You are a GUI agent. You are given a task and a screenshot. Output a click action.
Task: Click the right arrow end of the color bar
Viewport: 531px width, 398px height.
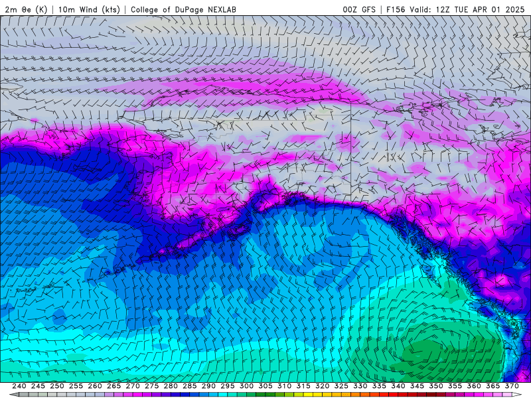point(516,394)
